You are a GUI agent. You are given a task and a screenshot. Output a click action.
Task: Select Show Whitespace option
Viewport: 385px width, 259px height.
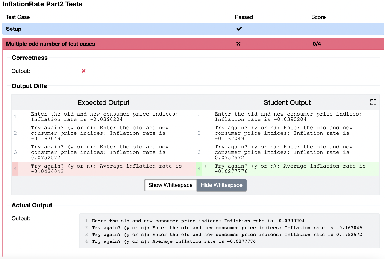[170, 185]
